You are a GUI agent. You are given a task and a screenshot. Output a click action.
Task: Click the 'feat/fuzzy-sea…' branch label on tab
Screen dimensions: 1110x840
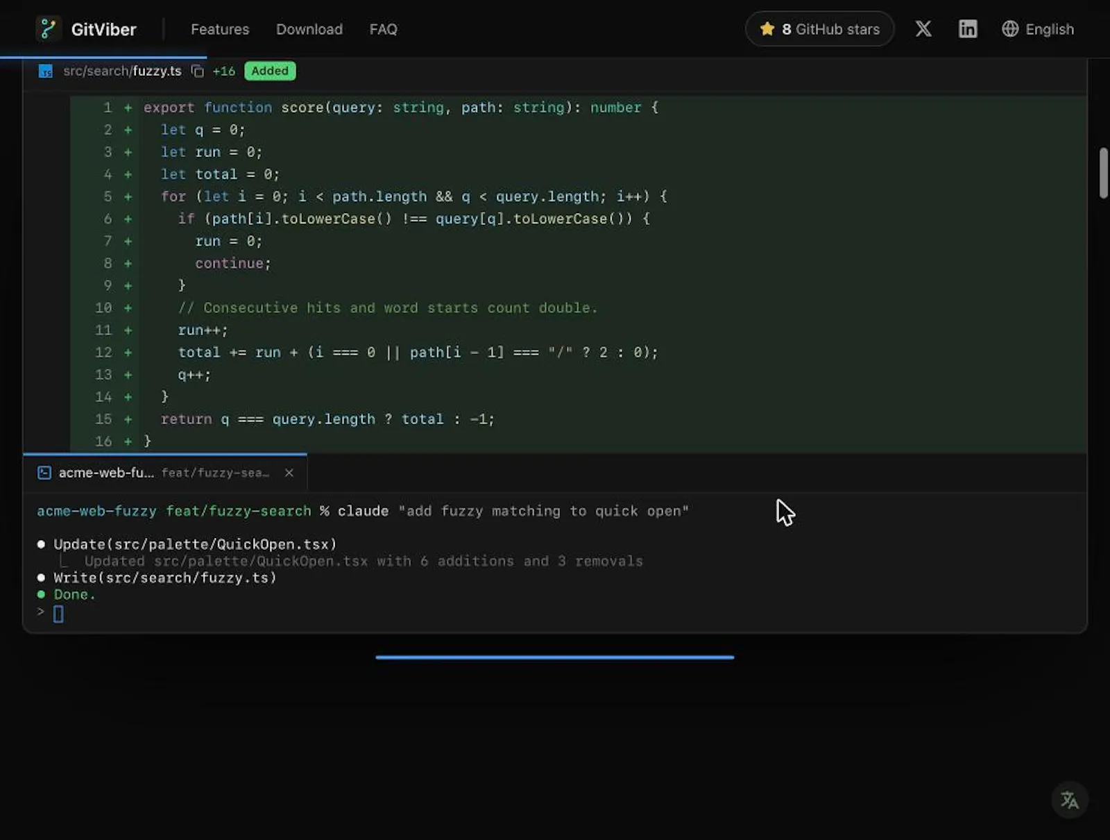pos(215,473)
